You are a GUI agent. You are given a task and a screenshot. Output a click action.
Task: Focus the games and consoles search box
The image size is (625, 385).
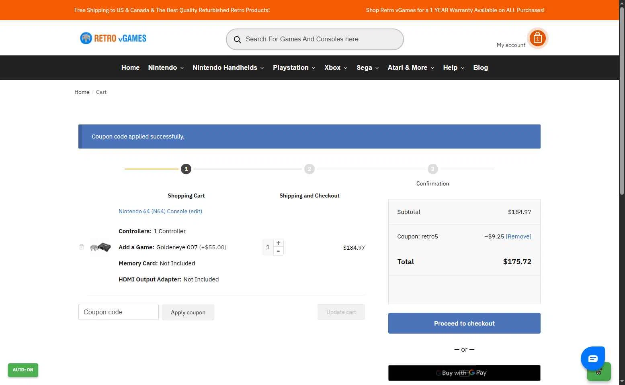[x=315, y=39]
